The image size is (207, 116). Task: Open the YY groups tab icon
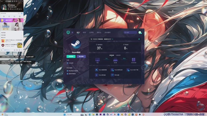[x=14, y=16]
